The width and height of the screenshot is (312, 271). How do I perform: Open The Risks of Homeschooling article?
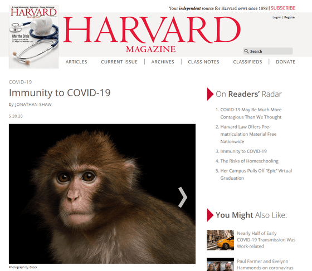pos(250,161)
